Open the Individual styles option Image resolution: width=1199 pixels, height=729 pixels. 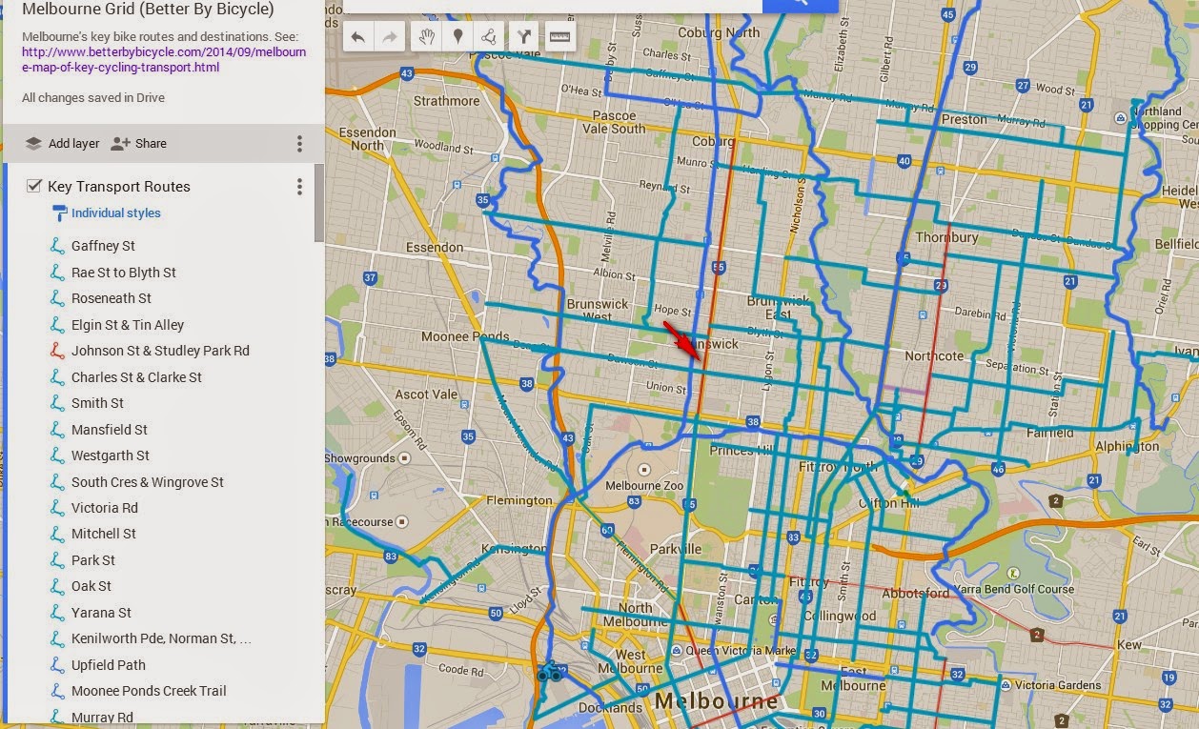[107, 213]
